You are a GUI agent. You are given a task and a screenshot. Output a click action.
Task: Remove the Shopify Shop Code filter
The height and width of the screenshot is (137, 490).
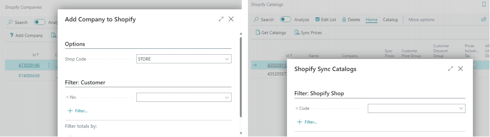[x=297, y=108]
